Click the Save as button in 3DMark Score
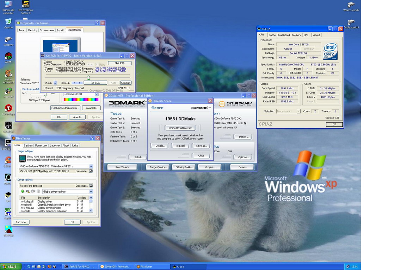The width and height of the screenshot is (419, 270). (x=201, y=146)
